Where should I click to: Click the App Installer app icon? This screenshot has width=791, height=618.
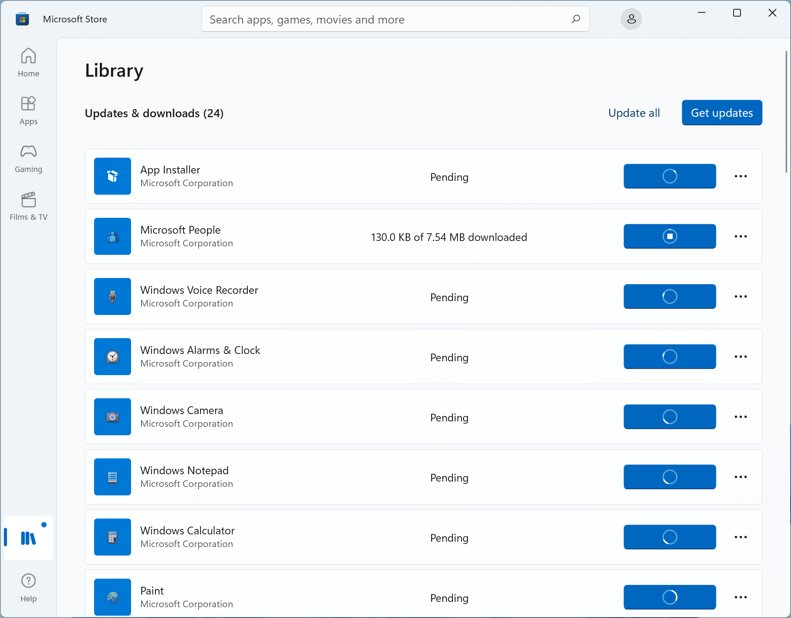coord(113,176)
